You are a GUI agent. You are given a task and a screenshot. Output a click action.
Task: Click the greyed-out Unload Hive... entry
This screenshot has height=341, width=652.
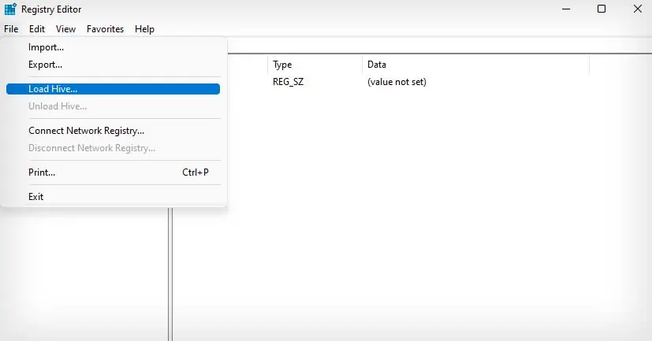pyautogui.click(x=113, y=106)
